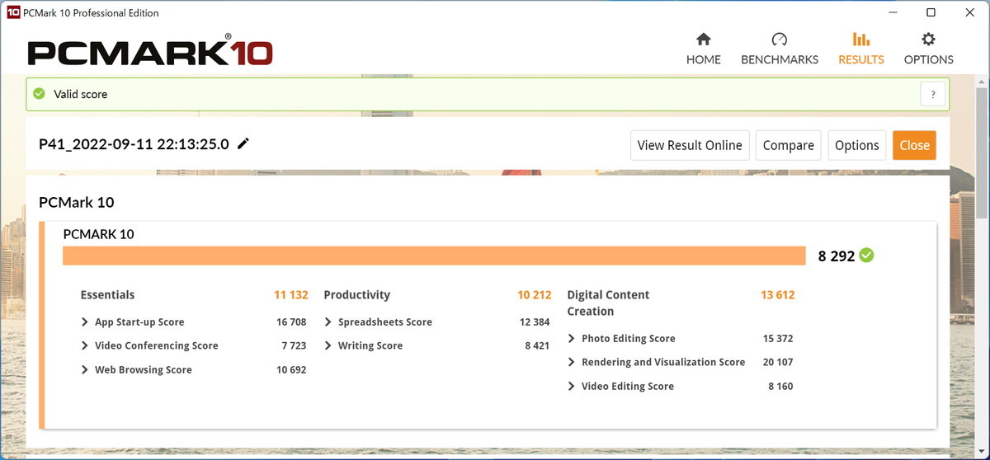The height and width of the screenshot is (460, 990).
Task: Click the Productivity heading
Action: (x=357, y=295)
